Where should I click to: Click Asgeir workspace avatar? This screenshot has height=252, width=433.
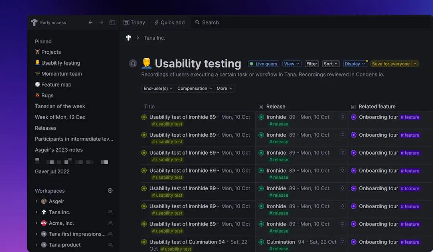tap(44, 202)
